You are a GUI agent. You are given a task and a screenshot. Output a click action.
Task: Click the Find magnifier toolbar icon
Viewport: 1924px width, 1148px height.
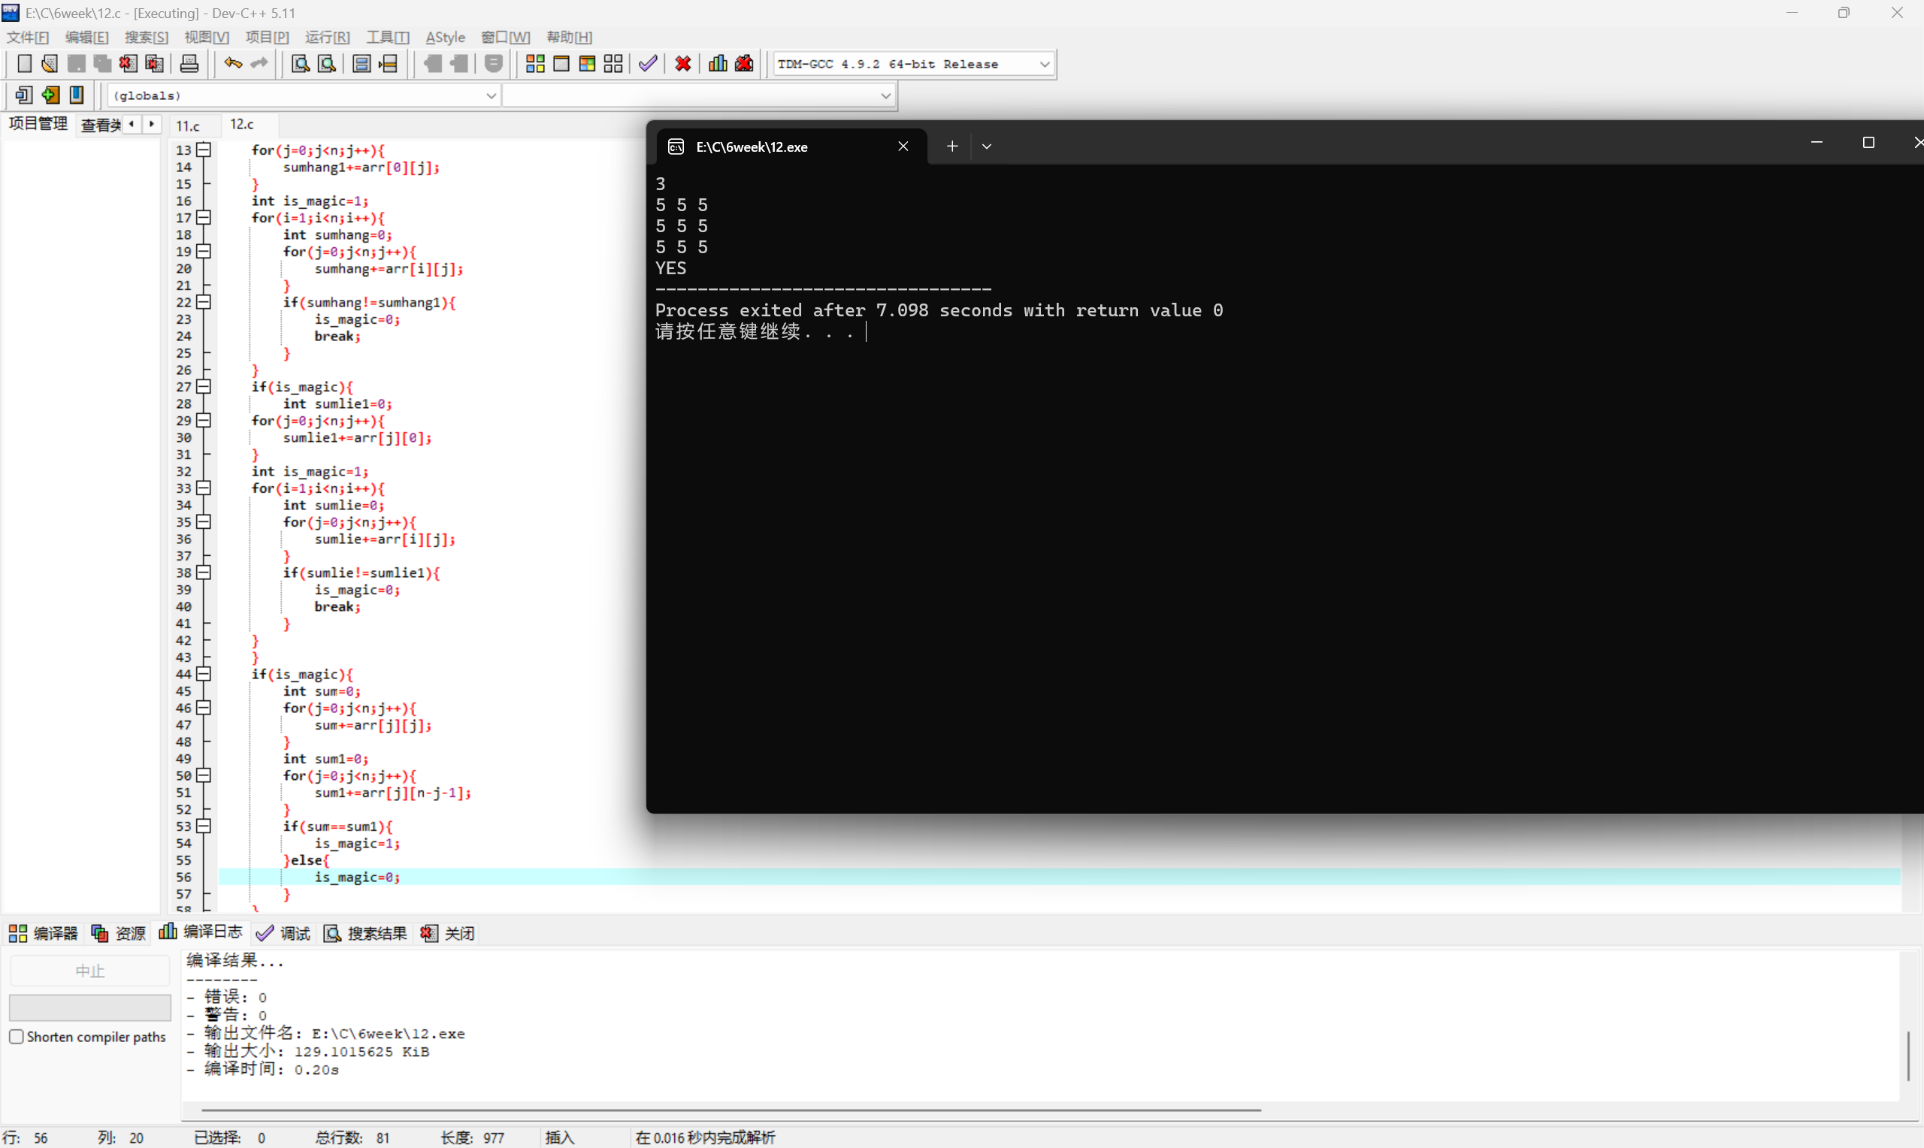pyautogui.click(x=300, y=63)
